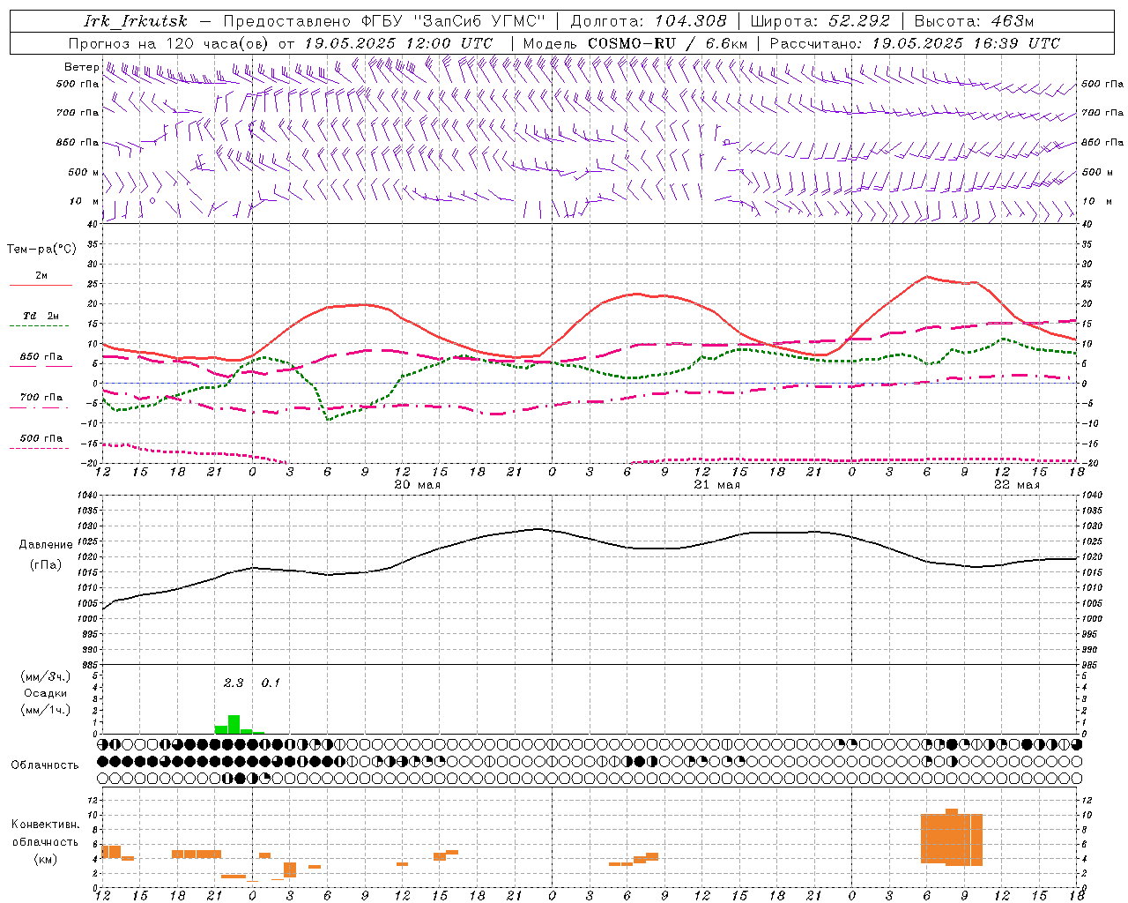This screenshot has height=903, width=1128.
Task: Click the Долгота: 104.308 value
Action: click(649, 21)
